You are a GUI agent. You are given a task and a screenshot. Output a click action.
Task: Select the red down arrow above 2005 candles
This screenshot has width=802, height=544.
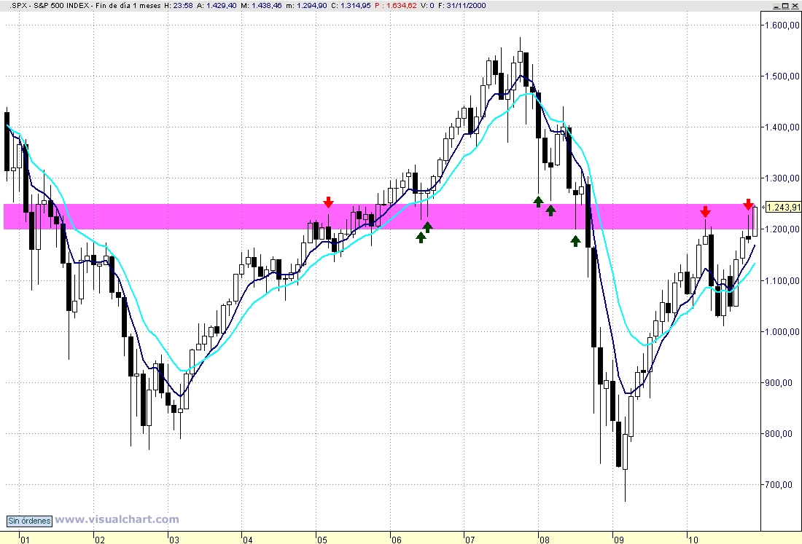coord(328,202)
